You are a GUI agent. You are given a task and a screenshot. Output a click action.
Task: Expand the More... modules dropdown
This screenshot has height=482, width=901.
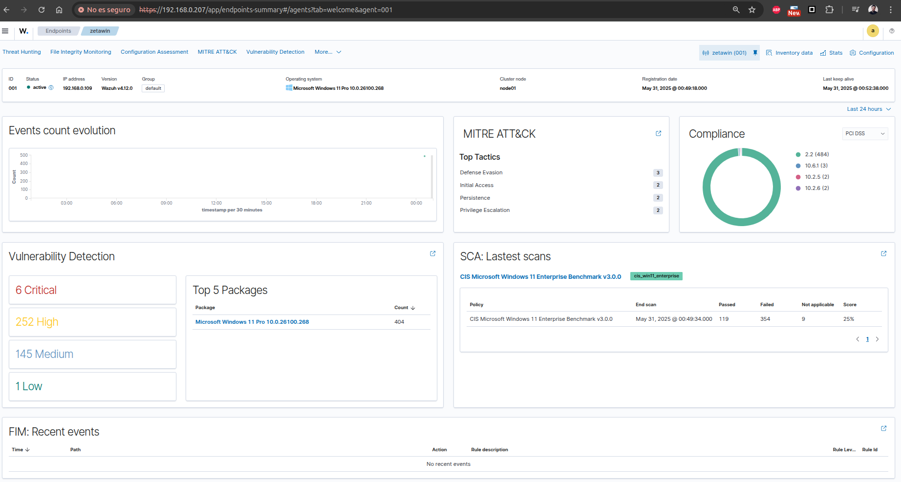pyautogui.click(x=328, y=52)
